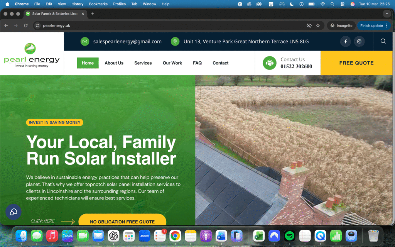The height and width of the screenshot is (247, 395).
Task: Open the chat support bubble icon
Action: [14, 212]
